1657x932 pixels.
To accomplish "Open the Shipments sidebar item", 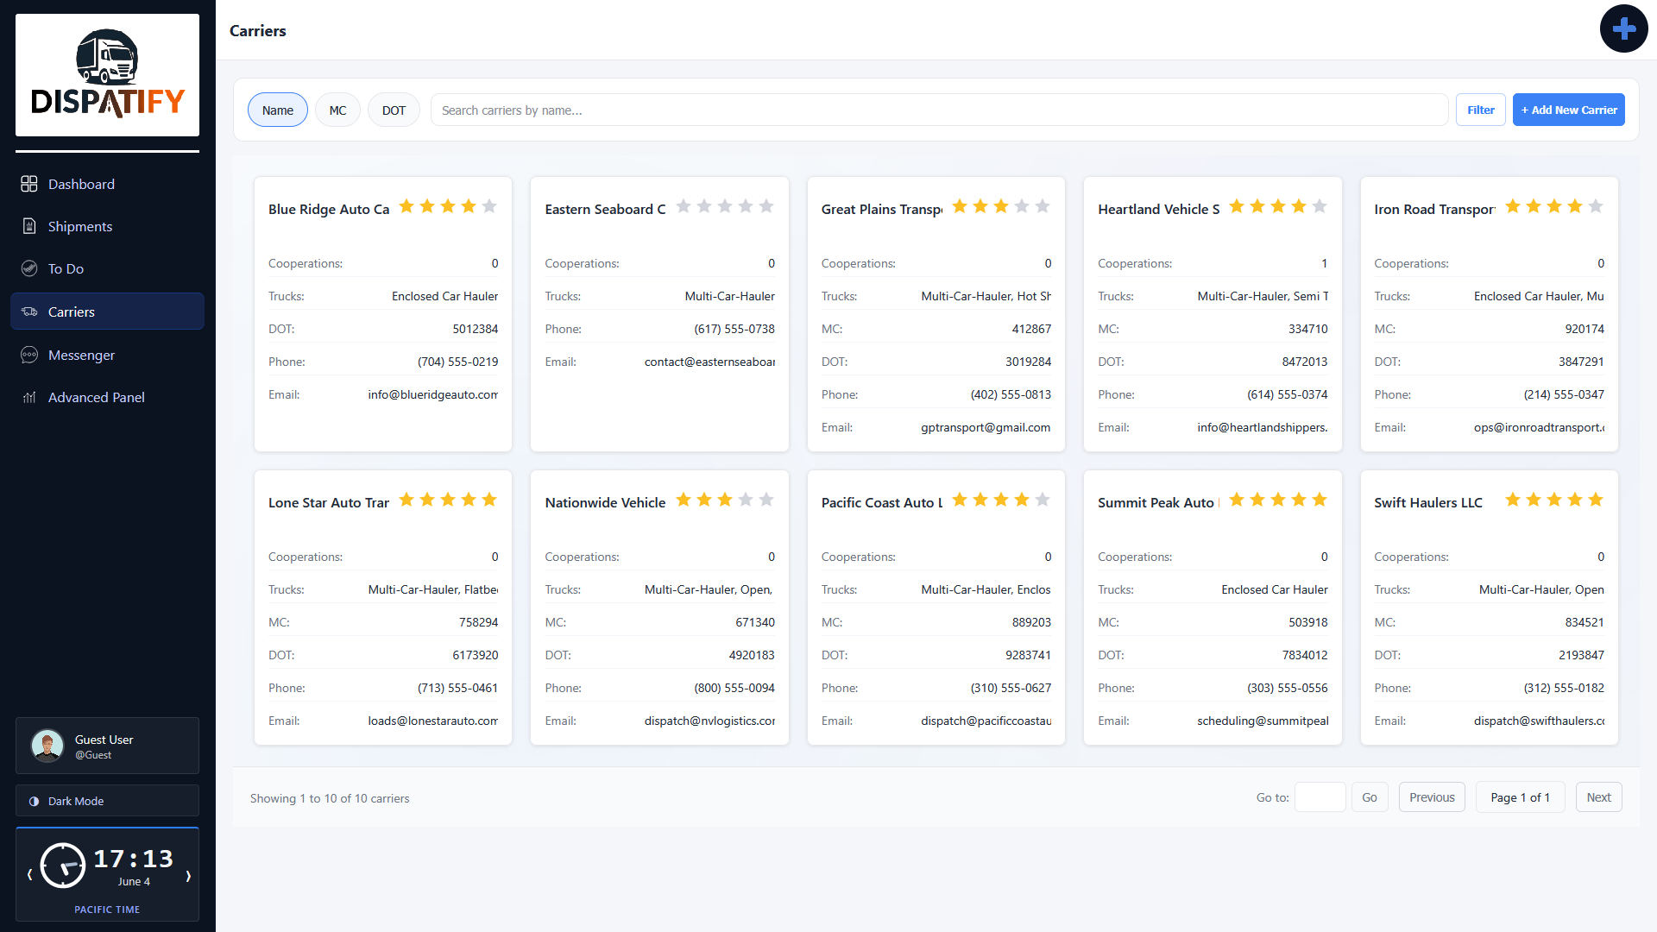I will 107,226.
